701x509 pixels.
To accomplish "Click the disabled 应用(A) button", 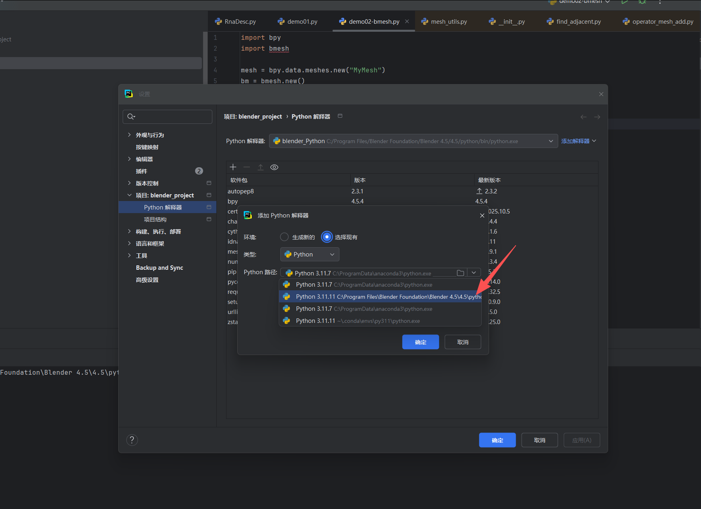I will (582, 440).
